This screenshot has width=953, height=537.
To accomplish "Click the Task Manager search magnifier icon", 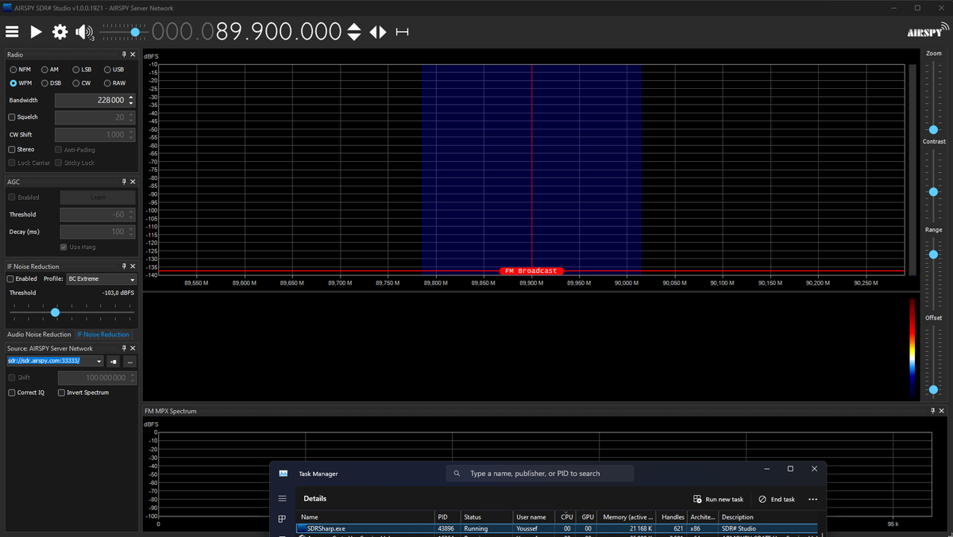I will [457, 474].
